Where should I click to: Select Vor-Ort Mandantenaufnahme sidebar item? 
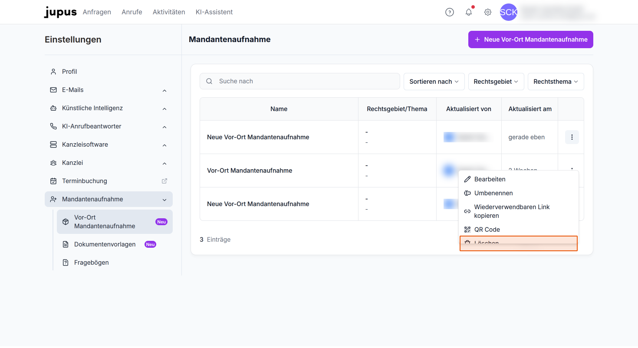pyautogui.click(x=115, y=222)
